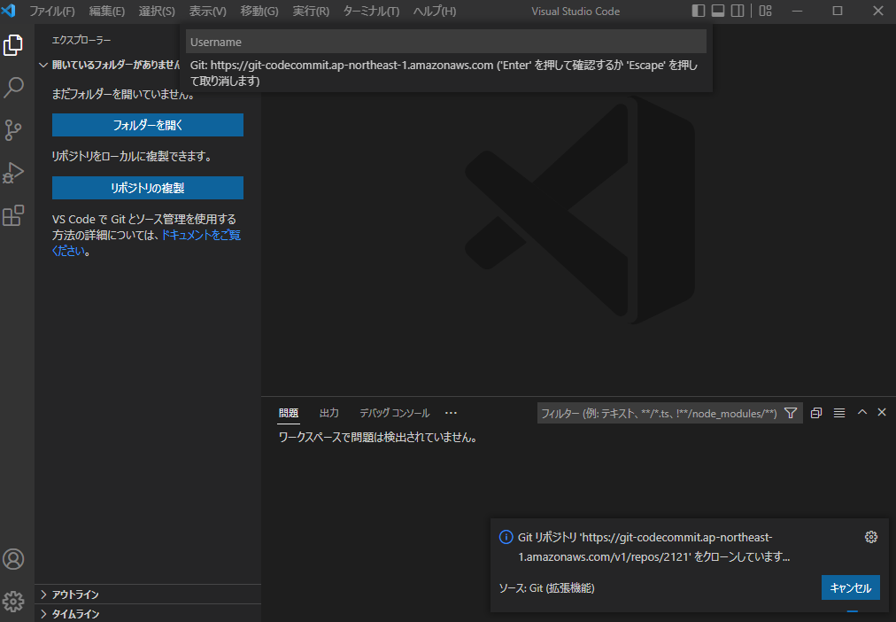
Task: Open the ターミナル(T) menu
Action: [x=371, y=12]
